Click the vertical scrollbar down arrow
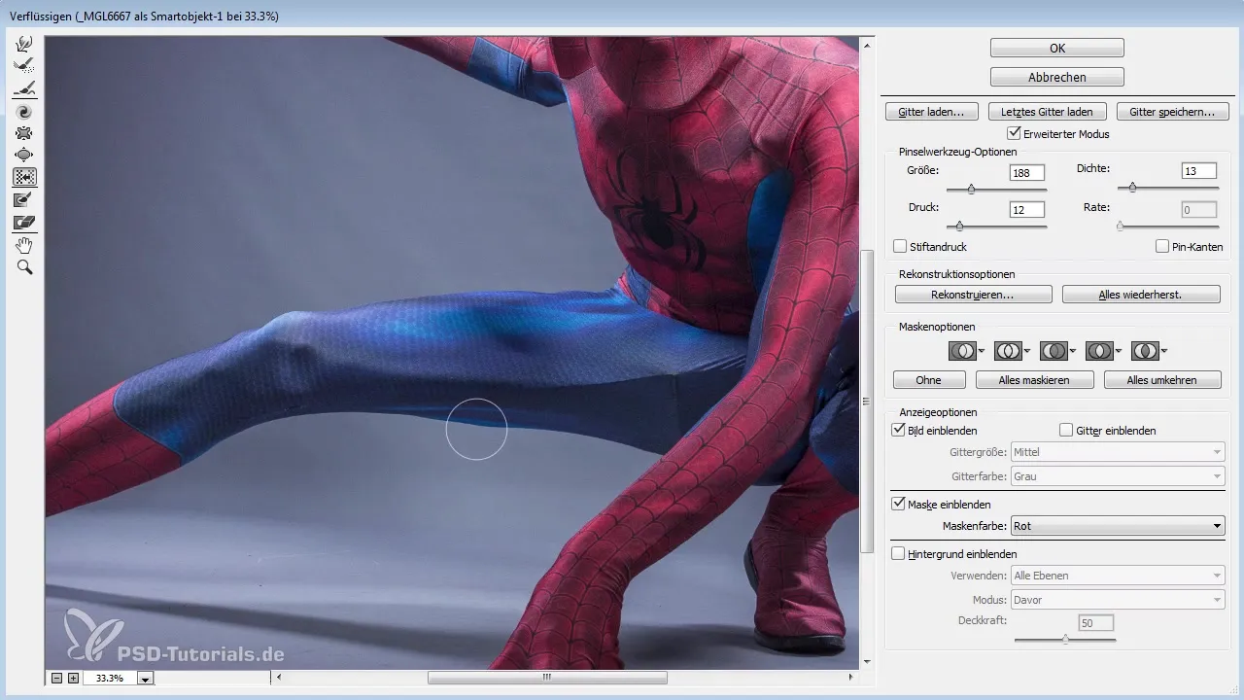The image size is (1244, 700). 867,663
